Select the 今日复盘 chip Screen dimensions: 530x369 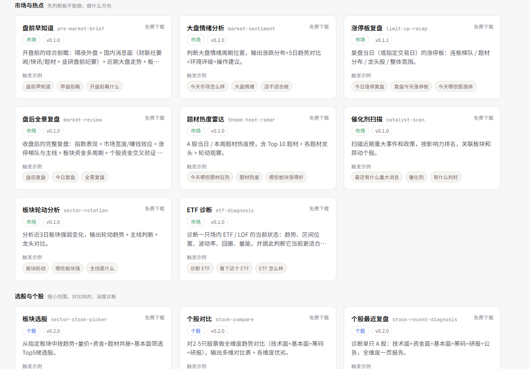tap(65, 177)
